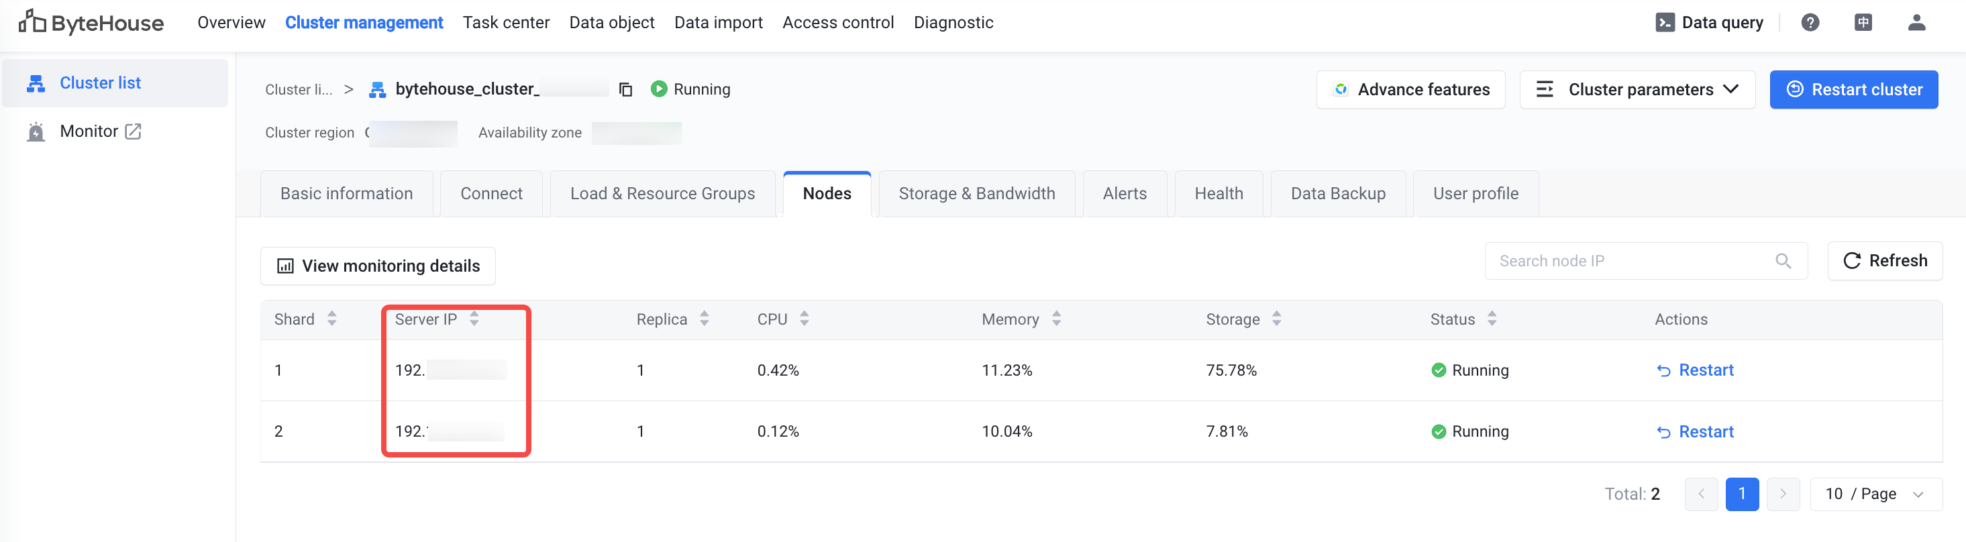Sort nodes by Storage column
Viewport: 1966px width, 542px height.
tap(1276, 319)
